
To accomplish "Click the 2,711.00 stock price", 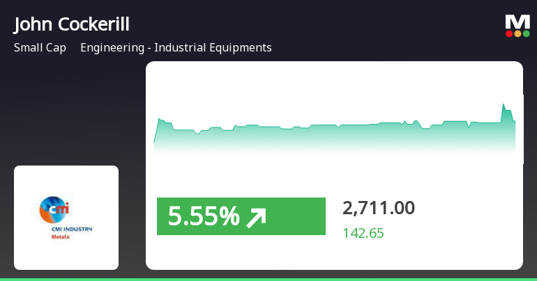I will point(379,207).
